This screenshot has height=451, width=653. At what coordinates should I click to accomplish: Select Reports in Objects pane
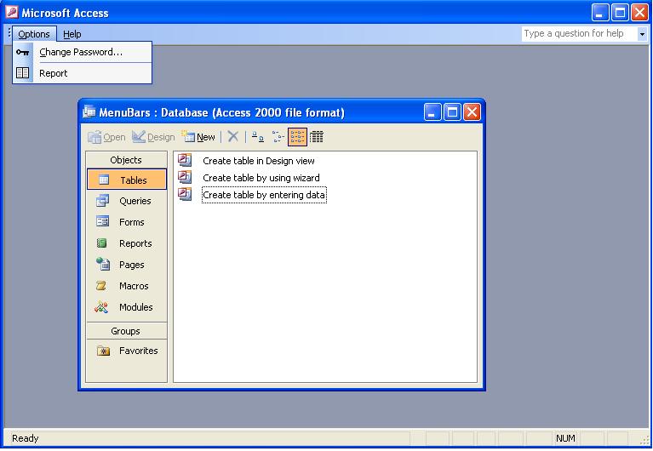pyautogui.click(x=127, y=243)
